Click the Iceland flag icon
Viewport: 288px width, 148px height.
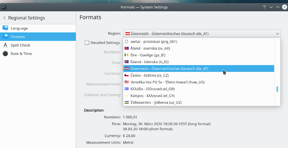127,62
